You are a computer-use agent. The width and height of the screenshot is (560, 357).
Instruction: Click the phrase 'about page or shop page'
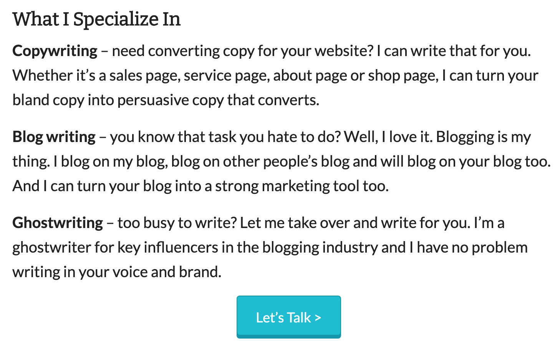(x=356, y=75)
